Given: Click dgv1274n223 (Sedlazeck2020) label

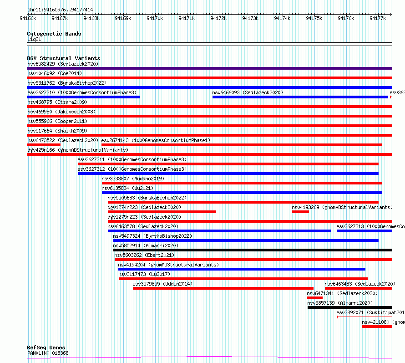Looking at the screenshot, I should point(144,207).
